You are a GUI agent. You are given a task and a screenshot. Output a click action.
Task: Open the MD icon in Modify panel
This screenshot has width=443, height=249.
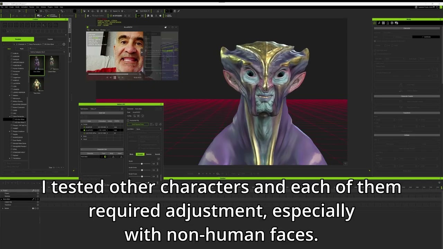396,23
